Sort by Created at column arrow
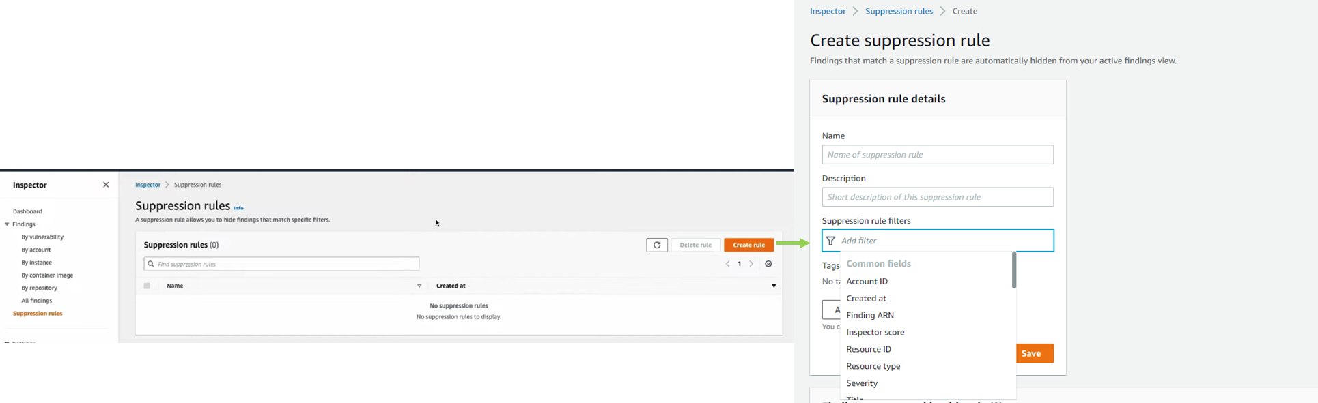 pyautogui.click(x=774, y=286)
